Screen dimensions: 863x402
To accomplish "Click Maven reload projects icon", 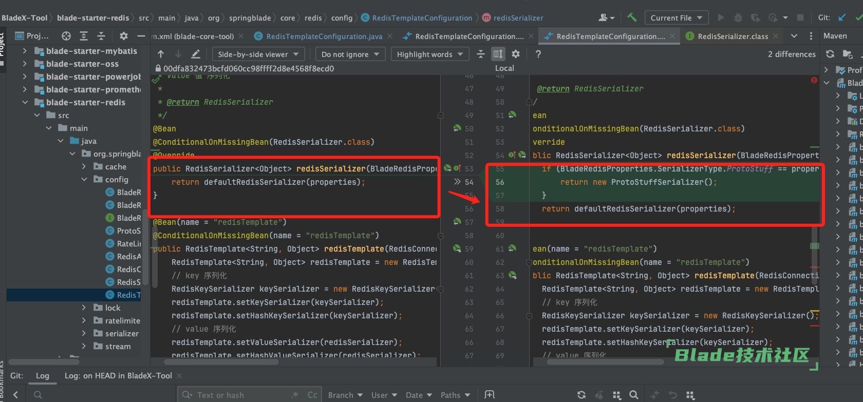I will pyautogui.click(x=830, y=54).
